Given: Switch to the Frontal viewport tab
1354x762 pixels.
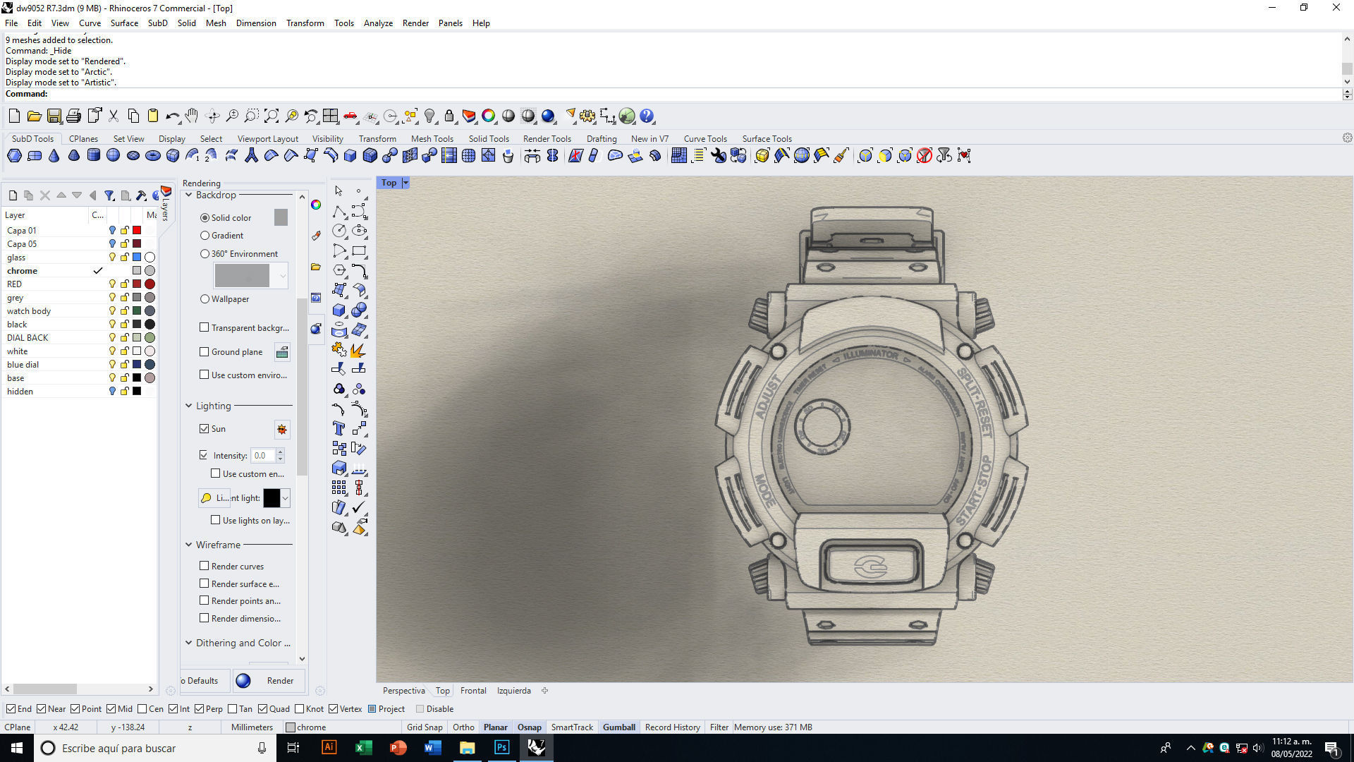Looking at the screenshot, I should pyautogui.click(x=473, y=691).
